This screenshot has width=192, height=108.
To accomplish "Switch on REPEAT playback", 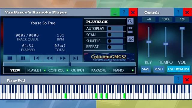I will point(115,47).
